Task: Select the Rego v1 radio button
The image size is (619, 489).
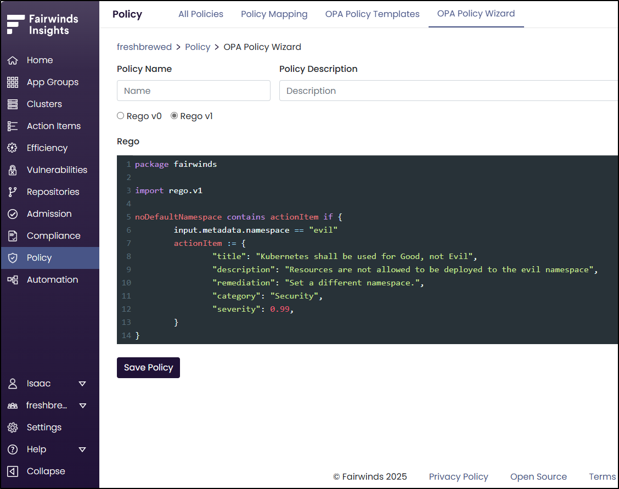Action: tap(174, 116)
